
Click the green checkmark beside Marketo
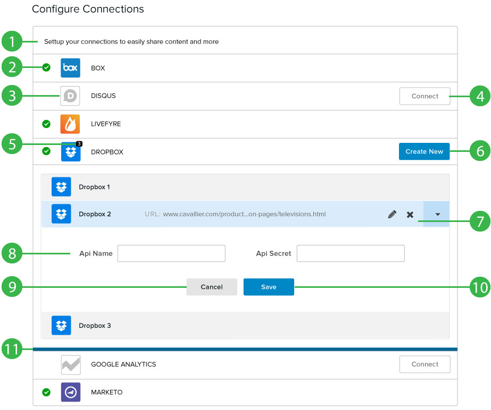[46, 392]
